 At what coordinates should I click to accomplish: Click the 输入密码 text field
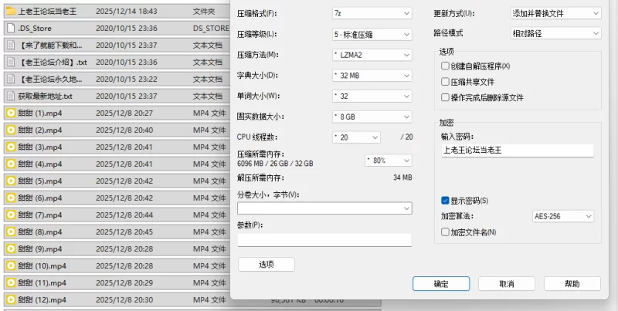(x=516, y=151)
